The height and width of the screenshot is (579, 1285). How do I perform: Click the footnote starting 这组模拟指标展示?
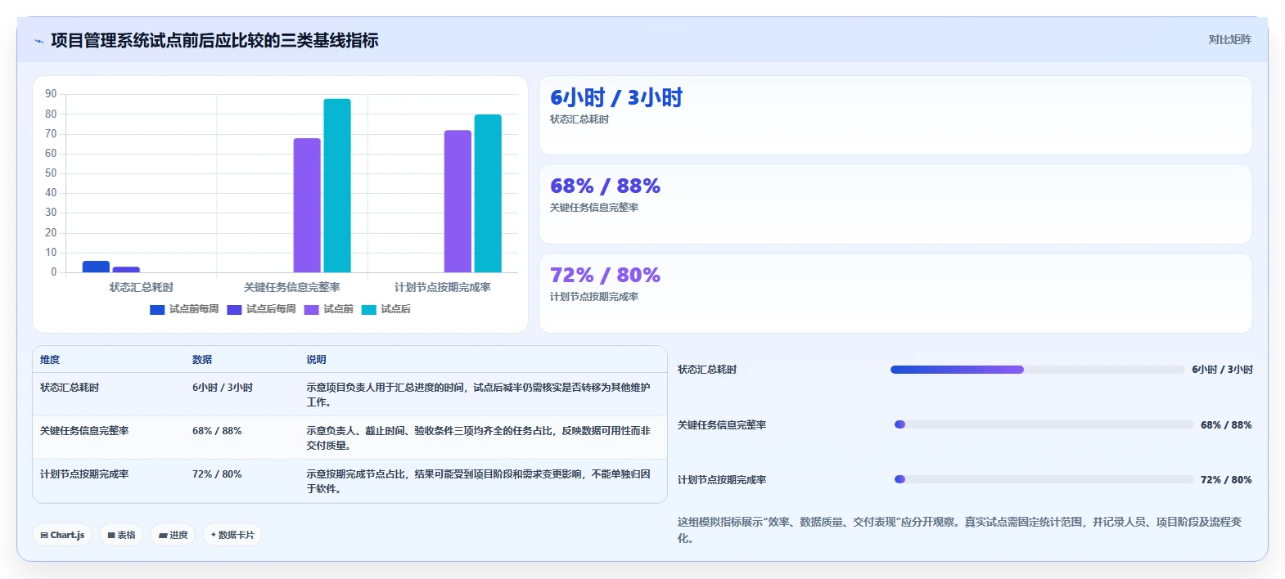click(960, 530)
